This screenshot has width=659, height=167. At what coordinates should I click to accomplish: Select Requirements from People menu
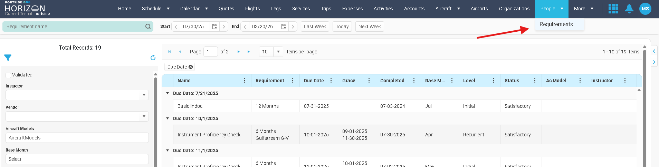pyautogui.click(x=556, y=24)
